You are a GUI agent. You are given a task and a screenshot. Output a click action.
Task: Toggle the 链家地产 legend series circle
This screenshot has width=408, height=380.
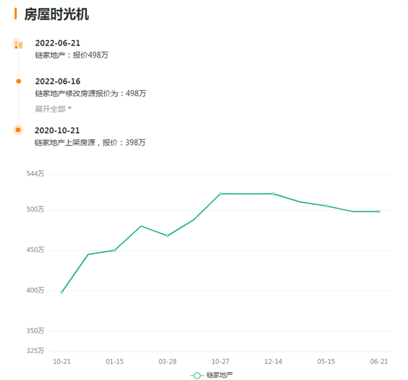[197, 375]
